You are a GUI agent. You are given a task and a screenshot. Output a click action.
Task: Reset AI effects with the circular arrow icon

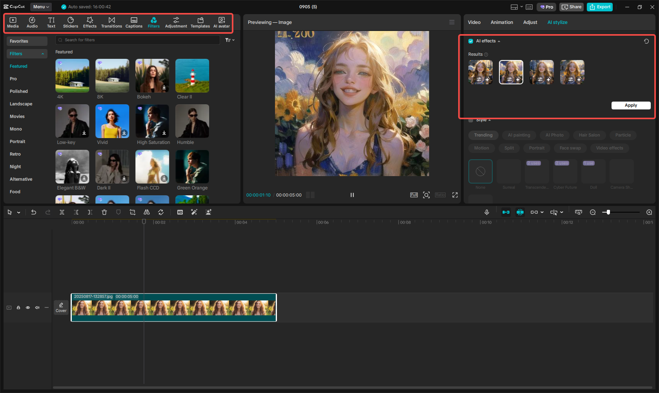click(x=646, y=41)
